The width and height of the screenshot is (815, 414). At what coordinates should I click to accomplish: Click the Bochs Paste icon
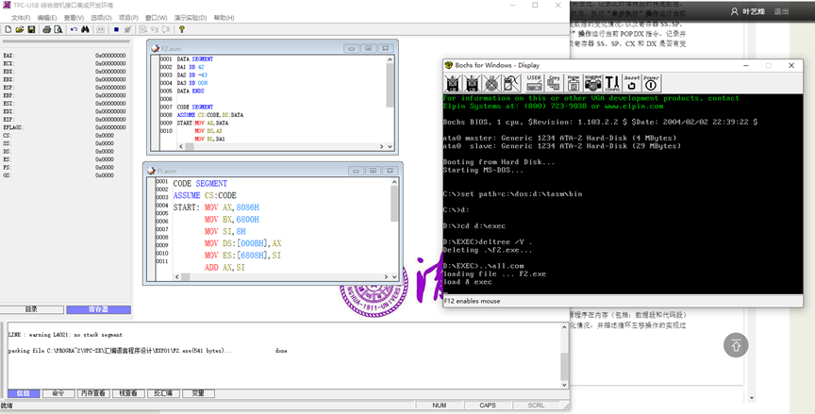point(574,83)
